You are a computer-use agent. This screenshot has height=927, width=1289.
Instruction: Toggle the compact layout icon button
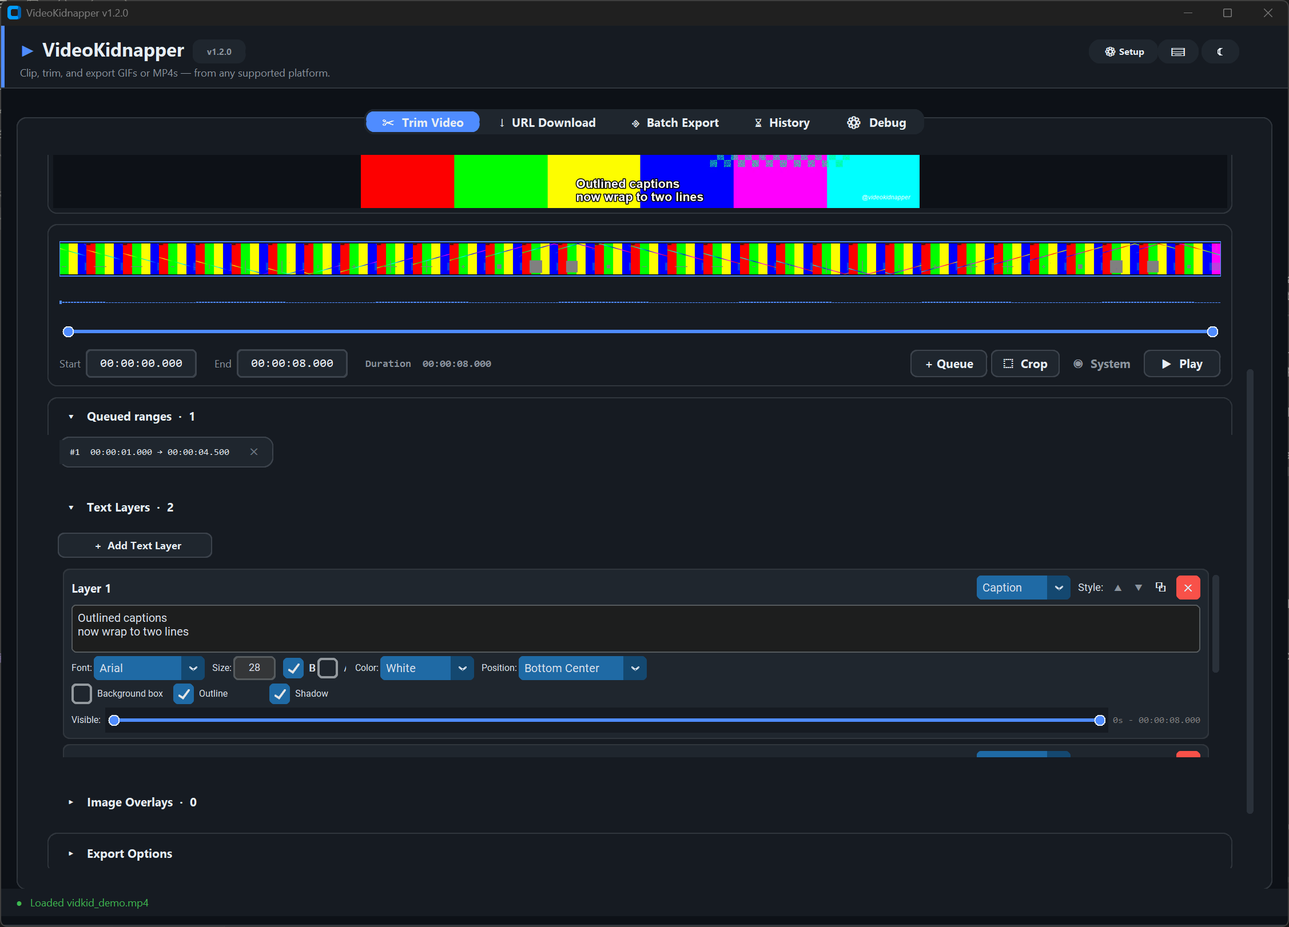click(1177, 51)
